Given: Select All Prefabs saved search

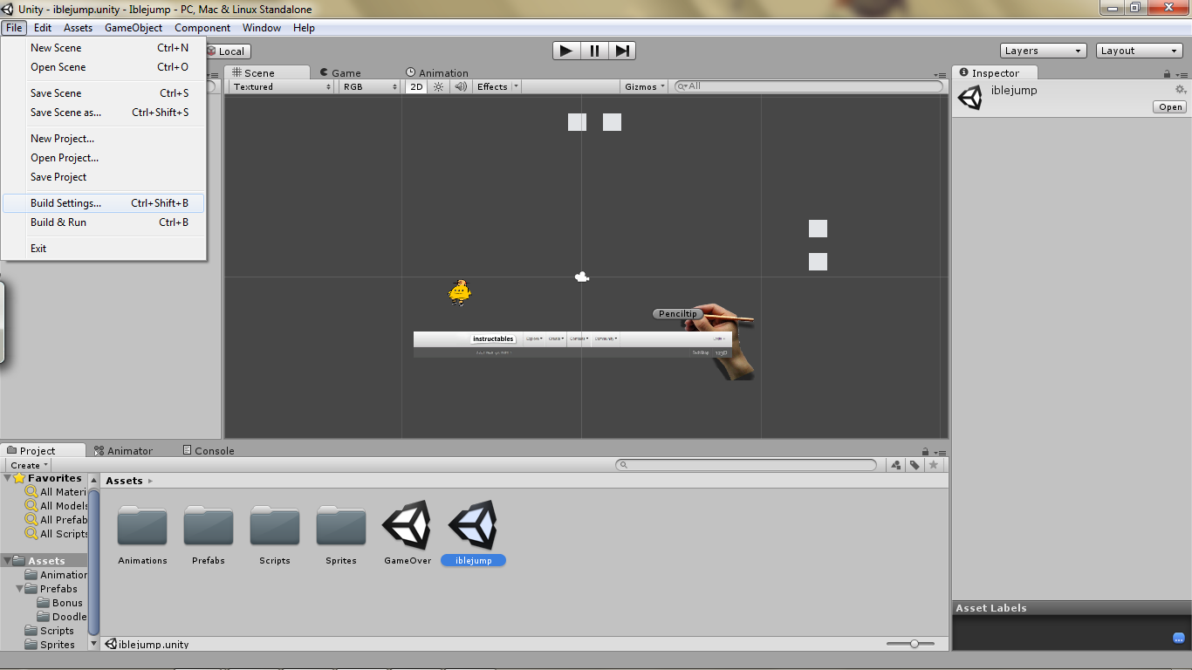Looking at the screenshot, I should (x=57, y=520).
